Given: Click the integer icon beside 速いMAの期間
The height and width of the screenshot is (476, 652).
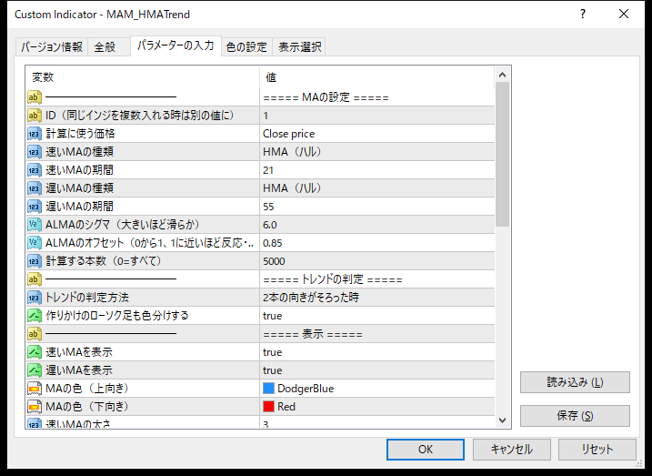Looking at the screenshot, I should click(x=35, y=170).
